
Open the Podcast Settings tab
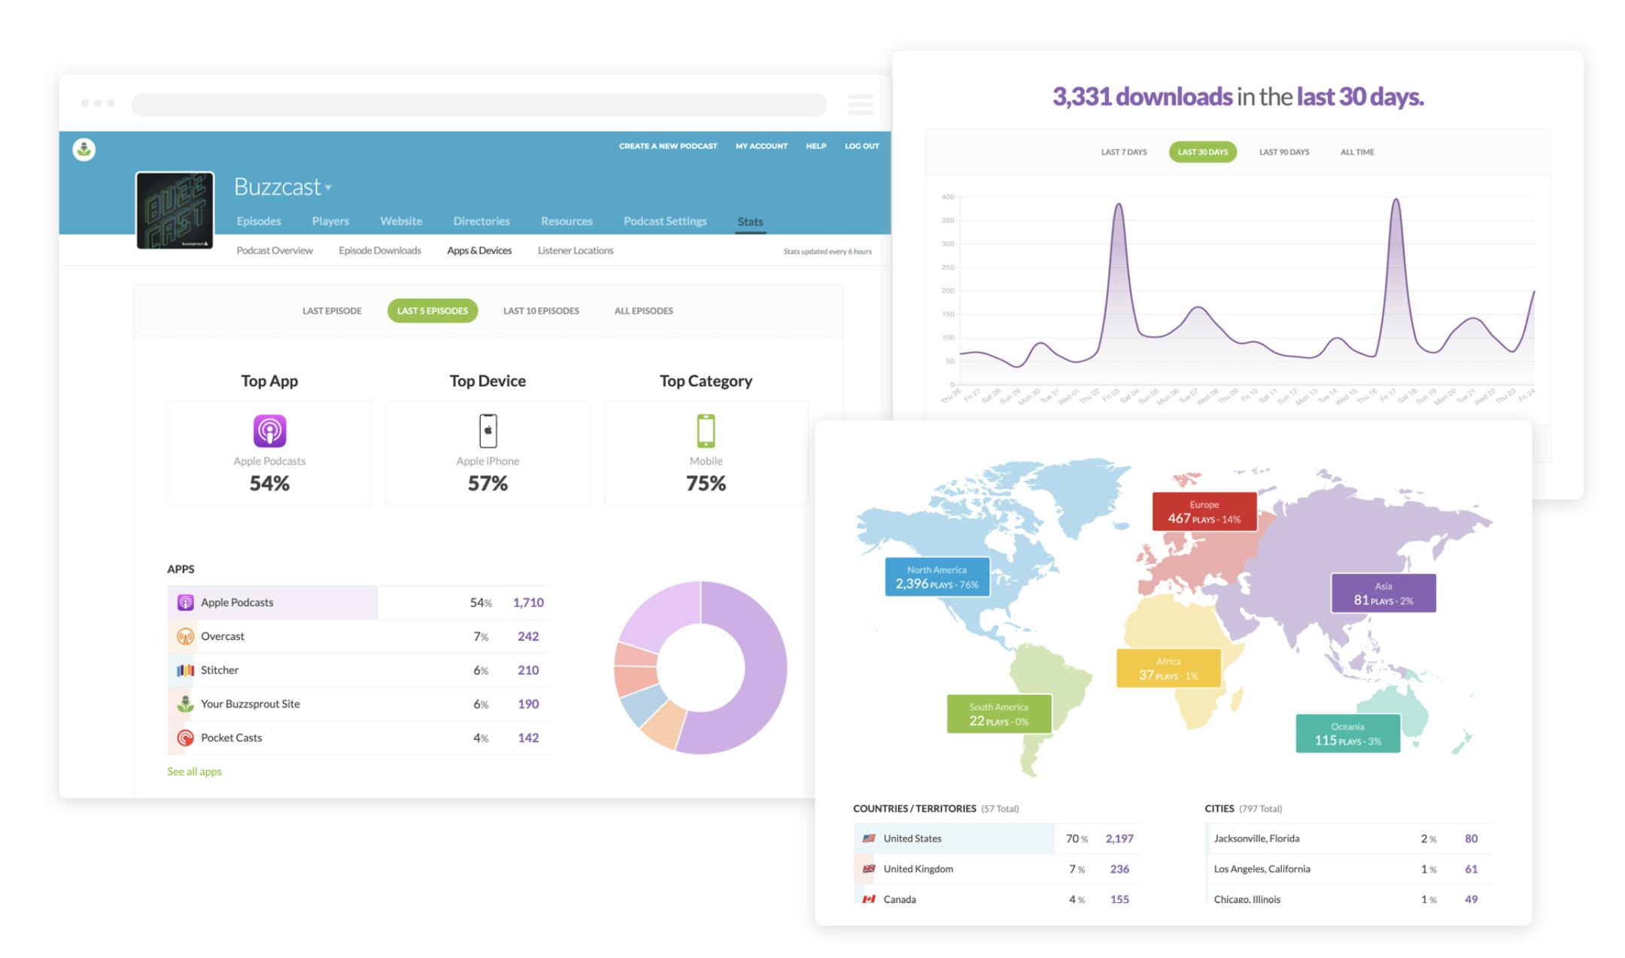[664, 221]
